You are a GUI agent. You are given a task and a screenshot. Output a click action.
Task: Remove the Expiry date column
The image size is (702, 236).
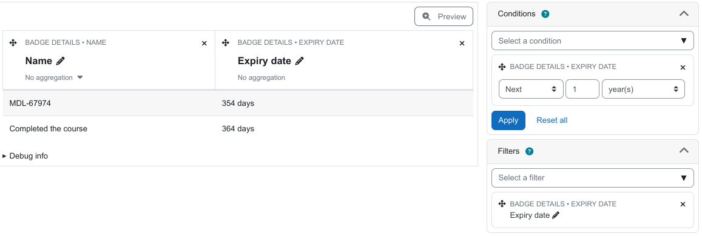[x=462, y=44]
